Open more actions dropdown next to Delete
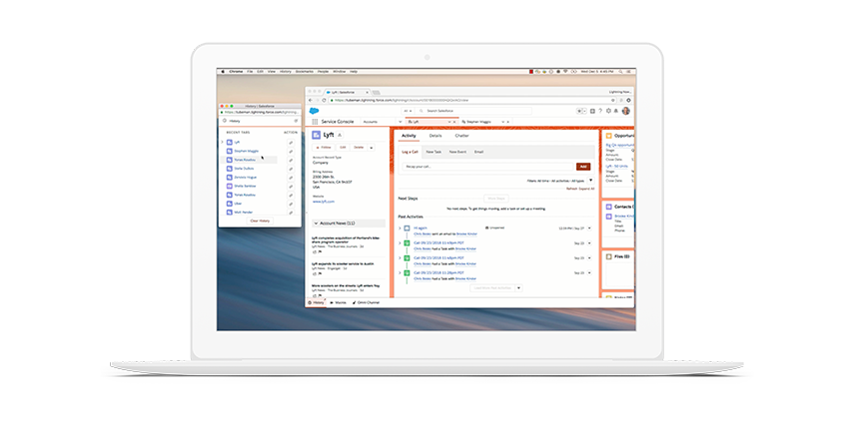 pos(372,148)
